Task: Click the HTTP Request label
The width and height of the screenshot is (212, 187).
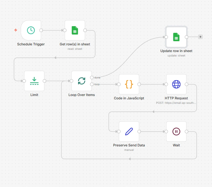Action: tap(176, 98)
